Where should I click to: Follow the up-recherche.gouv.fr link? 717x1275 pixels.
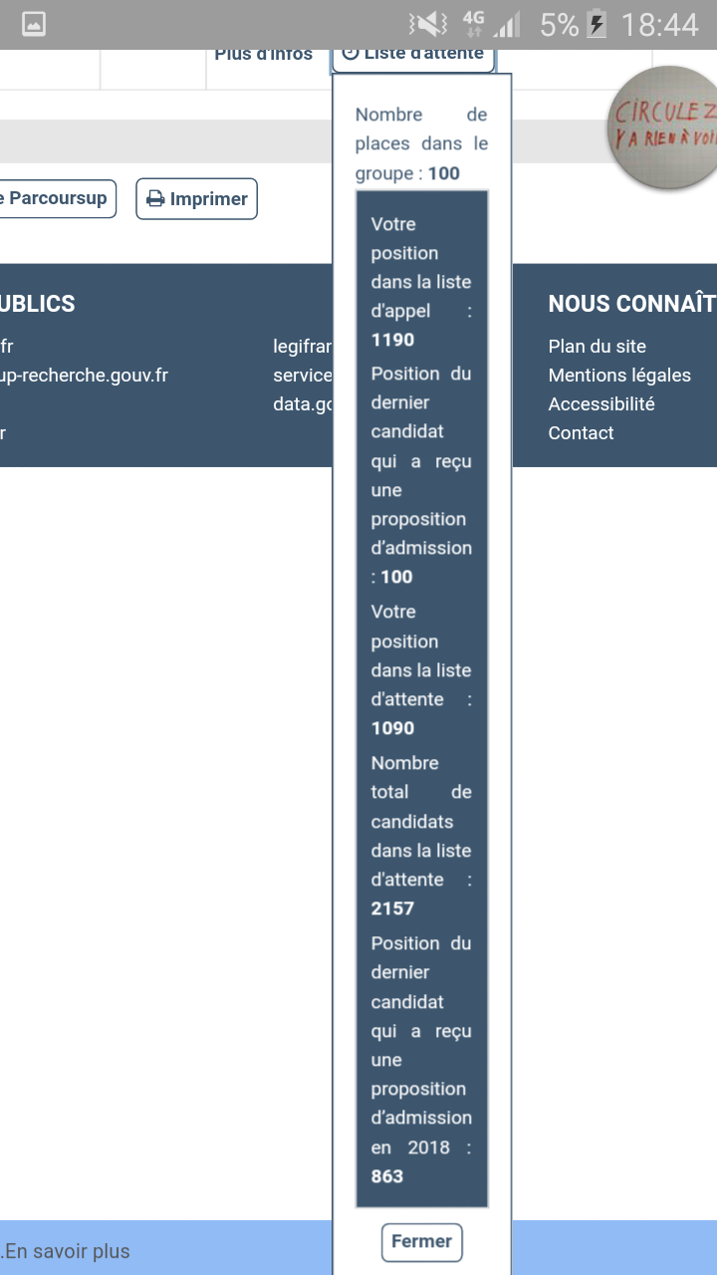(x=84, y=376)
